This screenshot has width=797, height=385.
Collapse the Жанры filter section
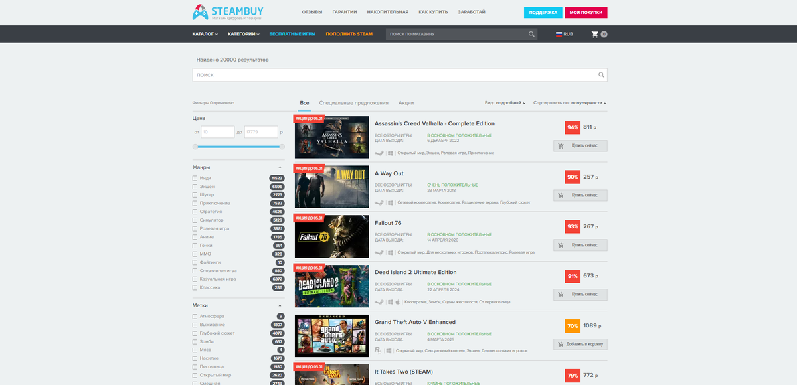point(280,167)
